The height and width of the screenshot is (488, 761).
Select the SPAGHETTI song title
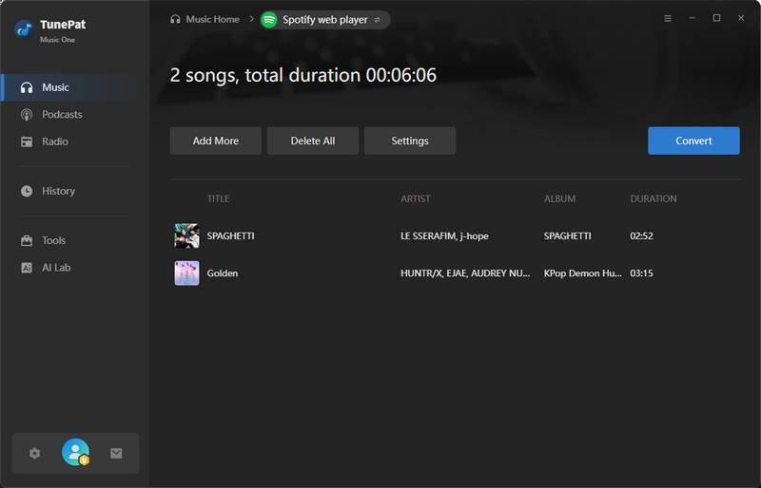point(230,236)
